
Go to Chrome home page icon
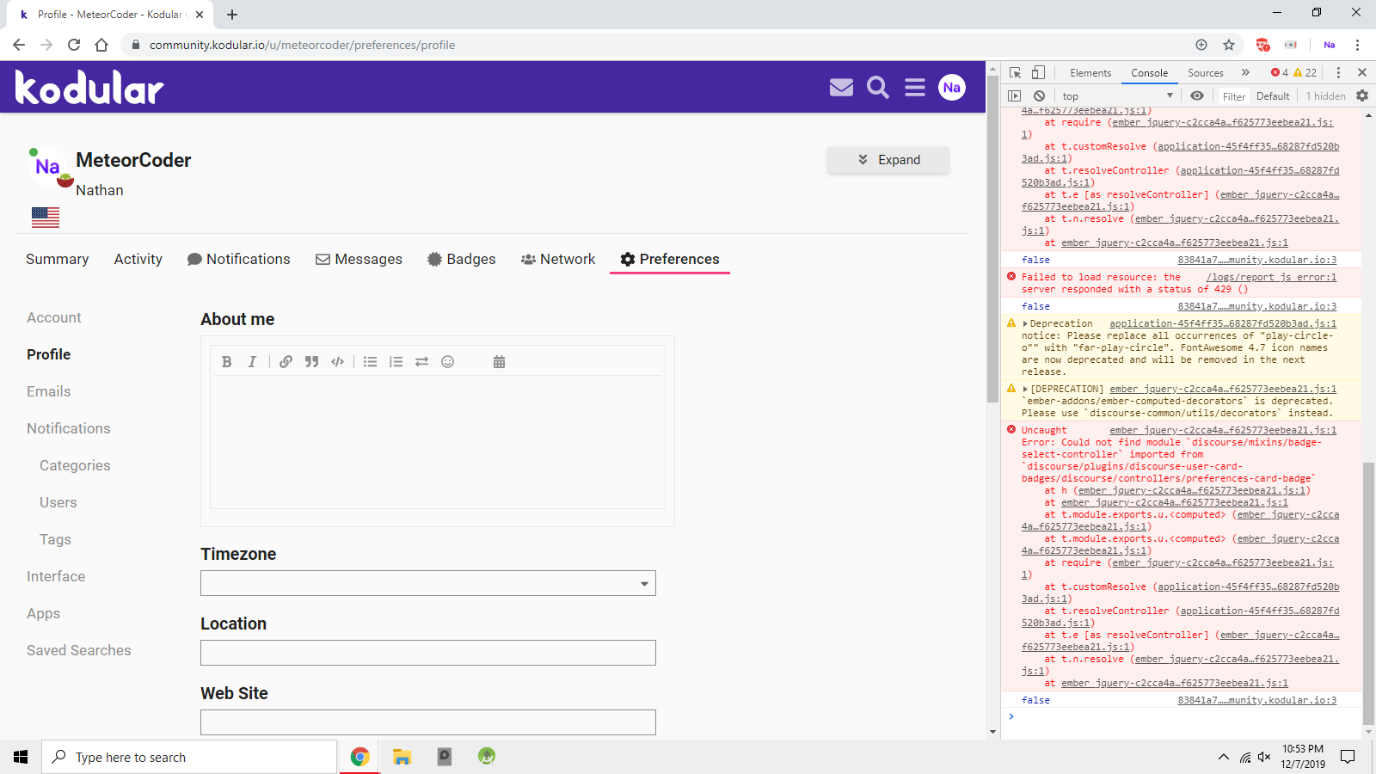tap(101, 45)
